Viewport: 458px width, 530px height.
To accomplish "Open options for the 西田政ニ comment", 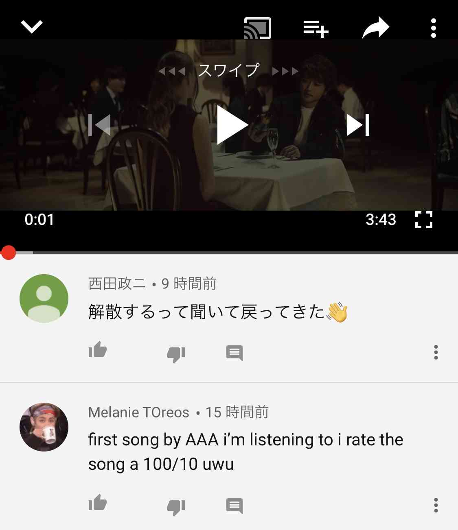I will coord(436,352).
